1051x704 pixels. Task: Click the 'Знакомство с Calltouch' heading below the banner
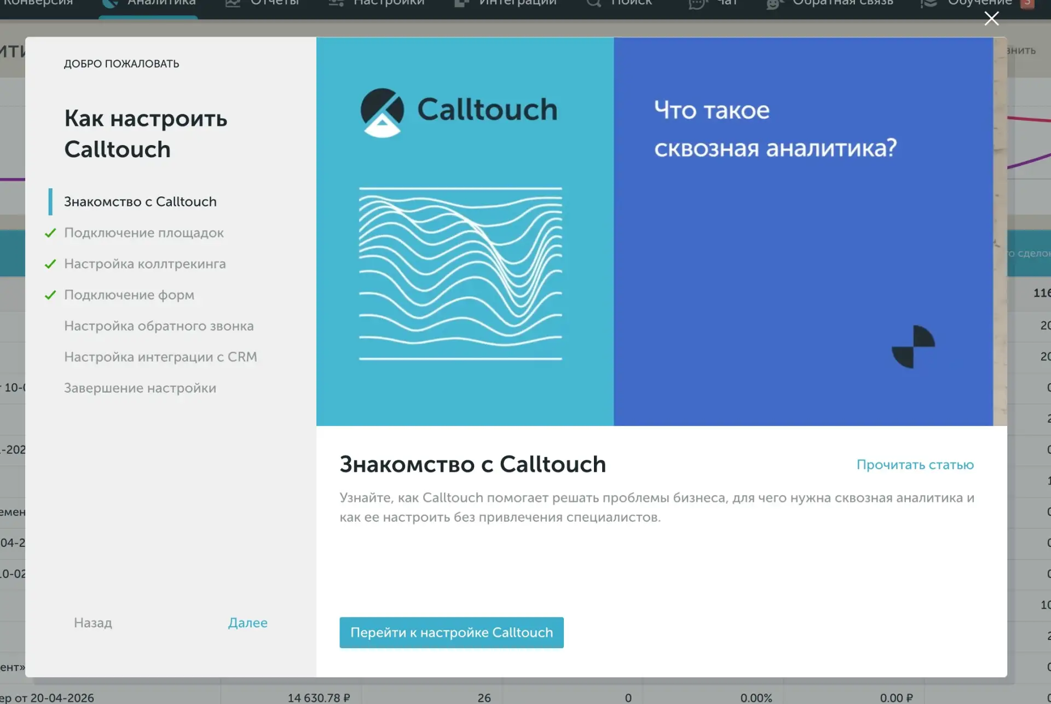[472, 465]
